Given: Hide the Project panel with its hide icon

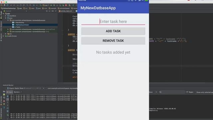Looking at the screenshot, I should tap(56, 11).
